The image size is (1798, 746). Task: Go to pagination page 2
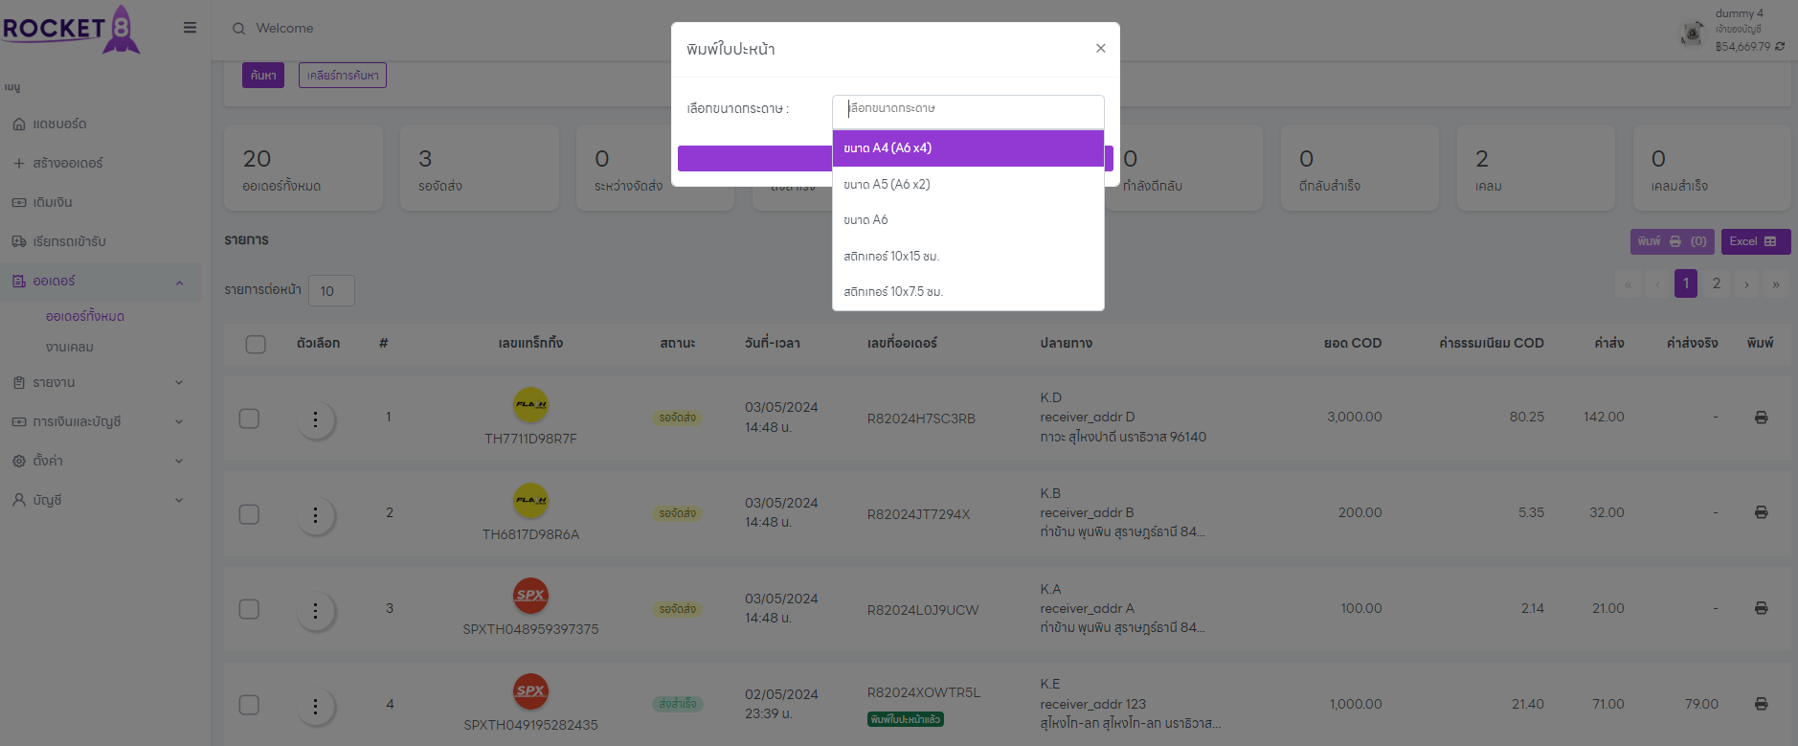pyautogui.click(x=1717, y=283)
